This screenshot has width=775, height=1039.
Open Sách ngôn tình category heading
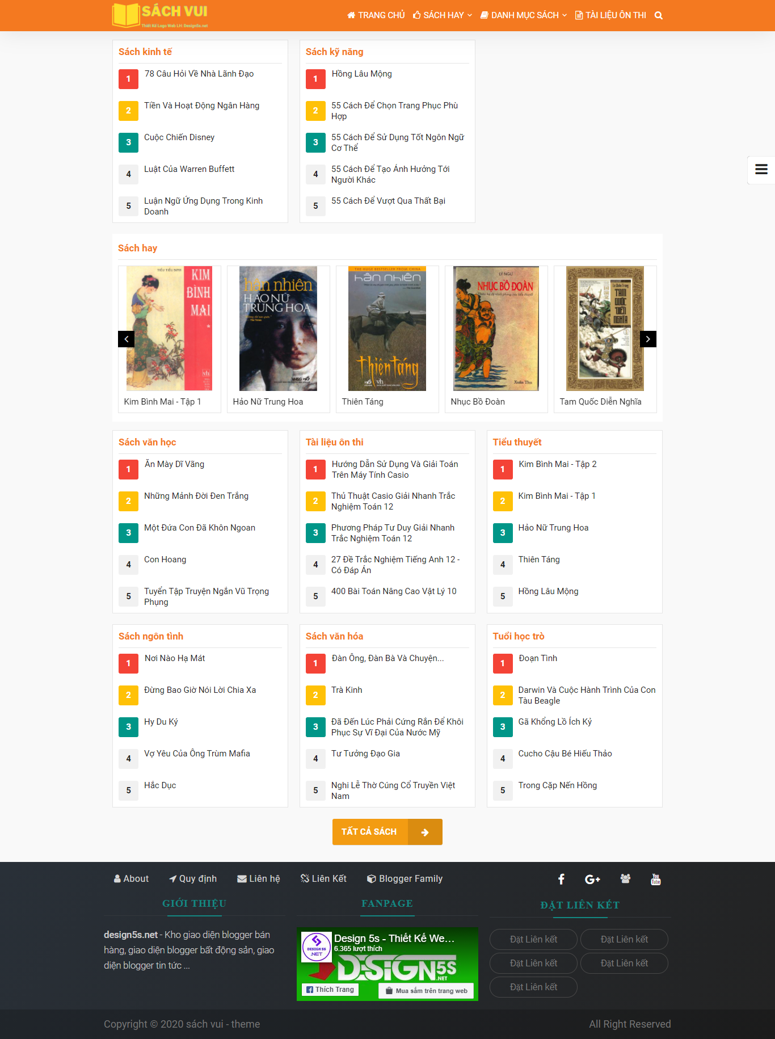151,636
